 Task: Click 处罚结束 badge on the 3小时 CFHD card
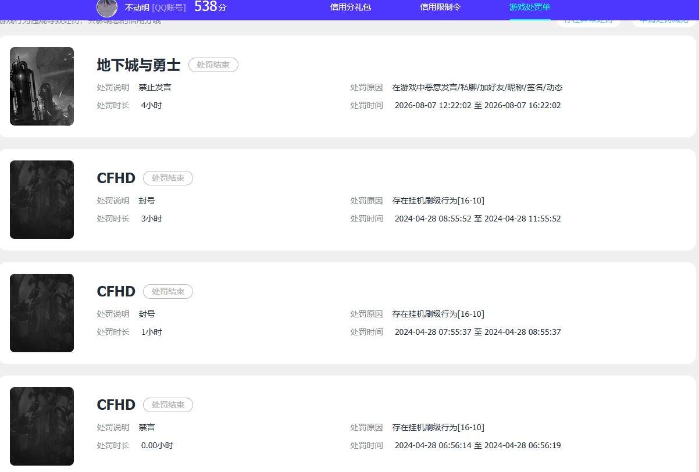(x=168, y=178)
